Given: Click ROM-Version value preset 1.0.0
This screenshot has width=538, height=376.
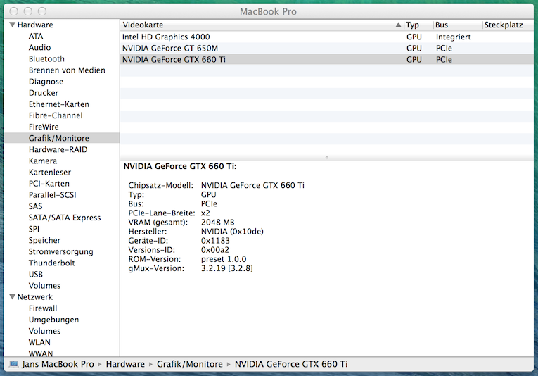Looking at the screenshot, I should 224,259.
